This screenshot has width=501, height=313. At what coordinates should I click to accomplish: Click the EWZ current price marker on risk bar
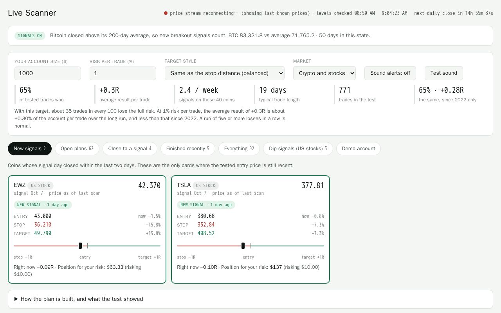tap(80, 246)
